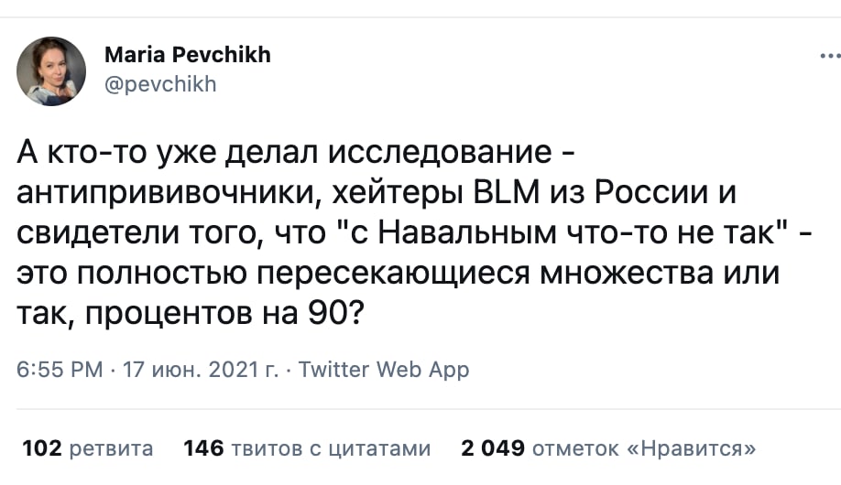The image size is (841, 485).
Task: Click Maria Pevchikh's profile avatar
Action: click(x=51, y=71)
